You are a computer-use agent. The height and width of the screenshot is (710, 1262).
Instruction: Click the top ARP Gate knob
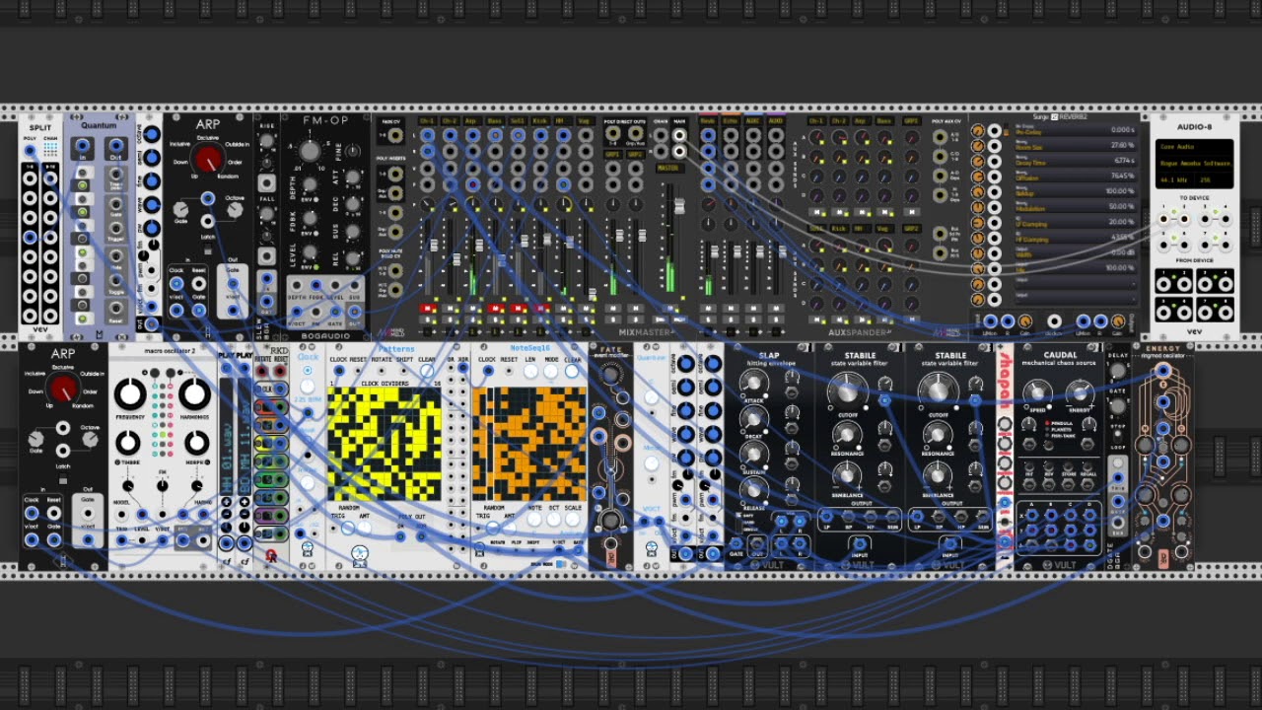point(180,209)
